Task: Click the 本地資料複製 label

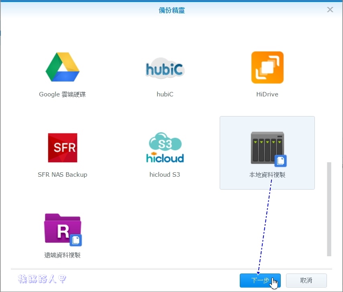Action: click(x=267, y=175)
